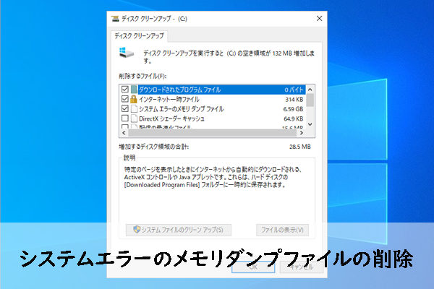434x289 pixels.
Task: Click the ファイルの表示(V) button
Action: point(282,230)
